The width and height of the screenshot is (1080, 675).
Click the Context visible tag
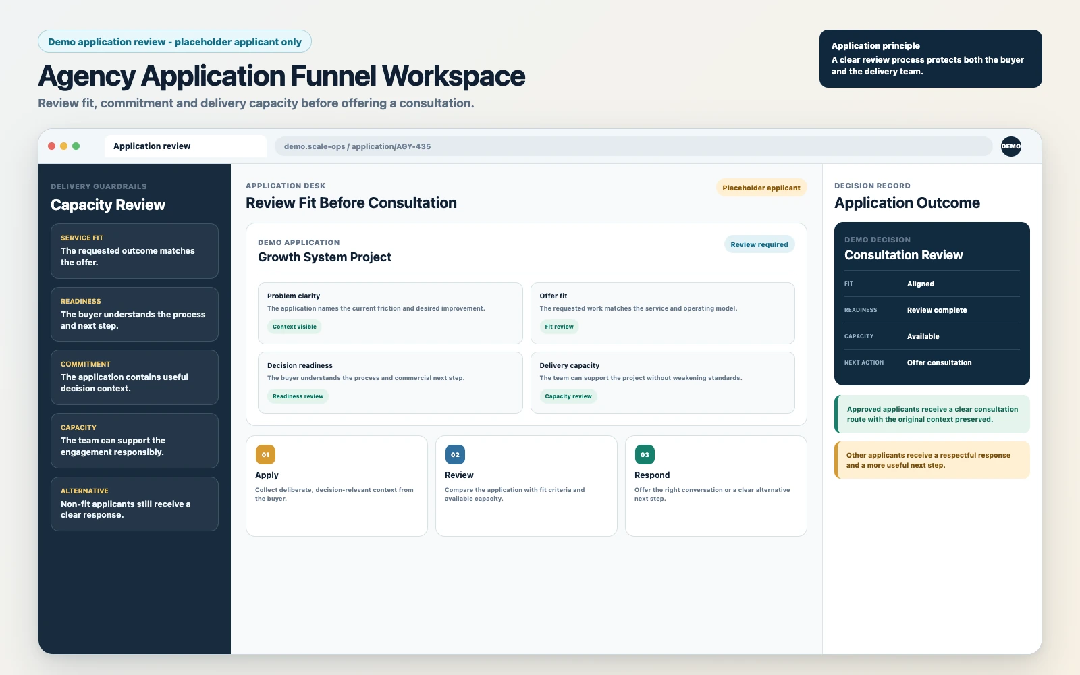(294, 327)
